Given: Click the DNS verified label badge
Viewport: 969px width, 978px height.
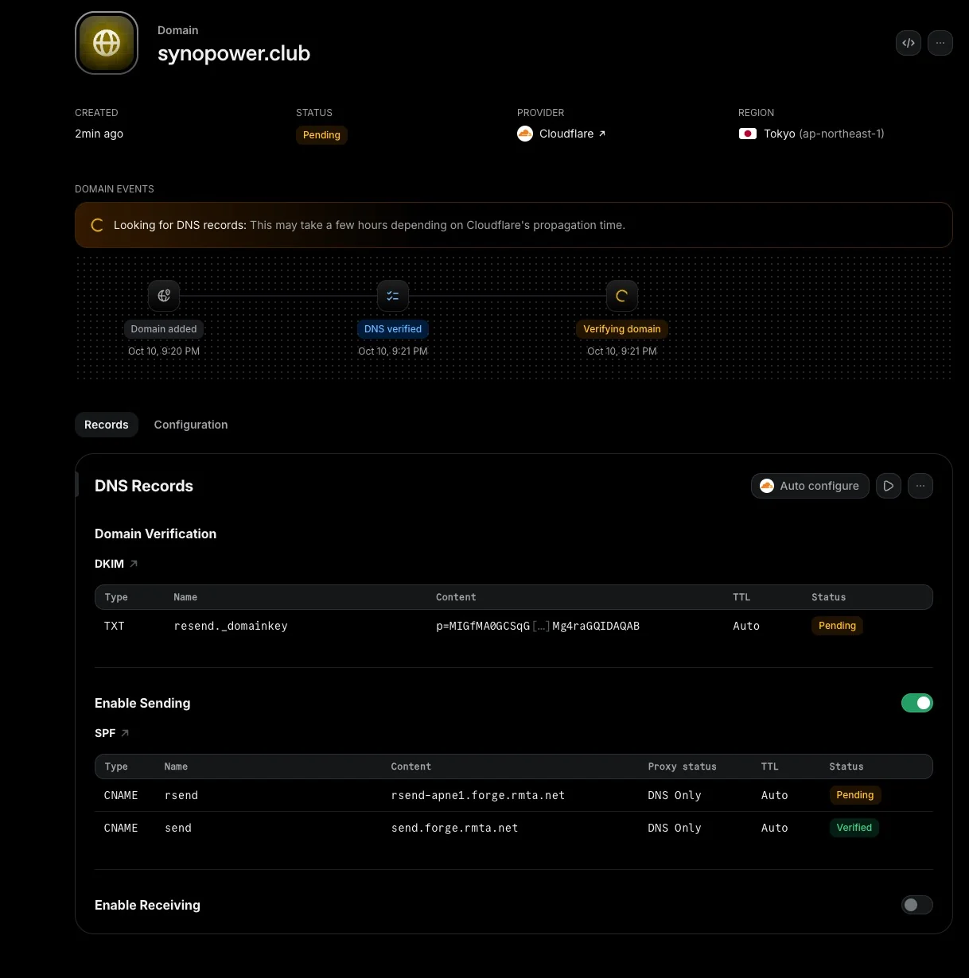Looking at the screenshot, I should click(393, 329).
